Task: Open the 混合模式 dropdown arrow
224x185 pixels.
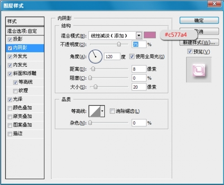Action: pos(139,35)
